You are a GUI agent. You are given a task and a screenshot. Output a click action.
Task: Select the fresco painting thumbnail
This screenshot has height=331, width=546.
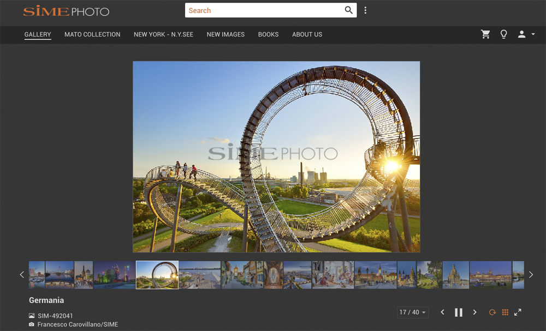[x=333, y=275]
